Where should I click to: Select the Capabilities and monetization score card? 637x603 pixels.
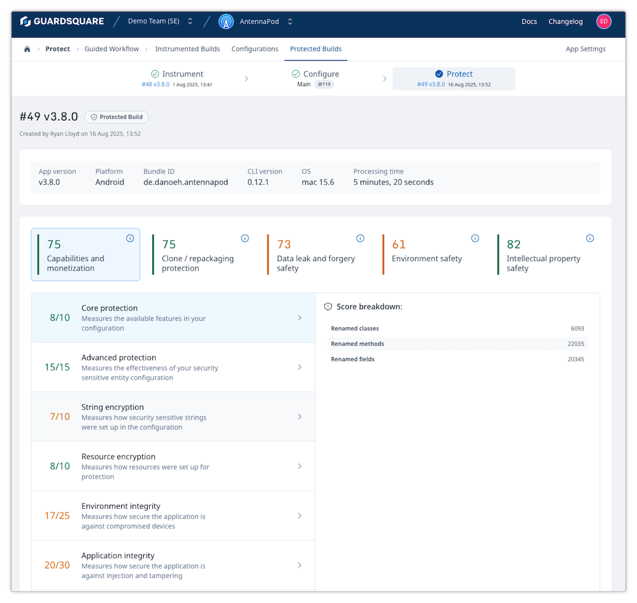85,253
